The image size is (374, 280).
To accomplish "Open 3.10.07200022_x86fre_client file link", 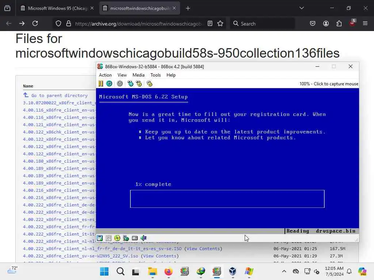I will [x=60, y=103].
